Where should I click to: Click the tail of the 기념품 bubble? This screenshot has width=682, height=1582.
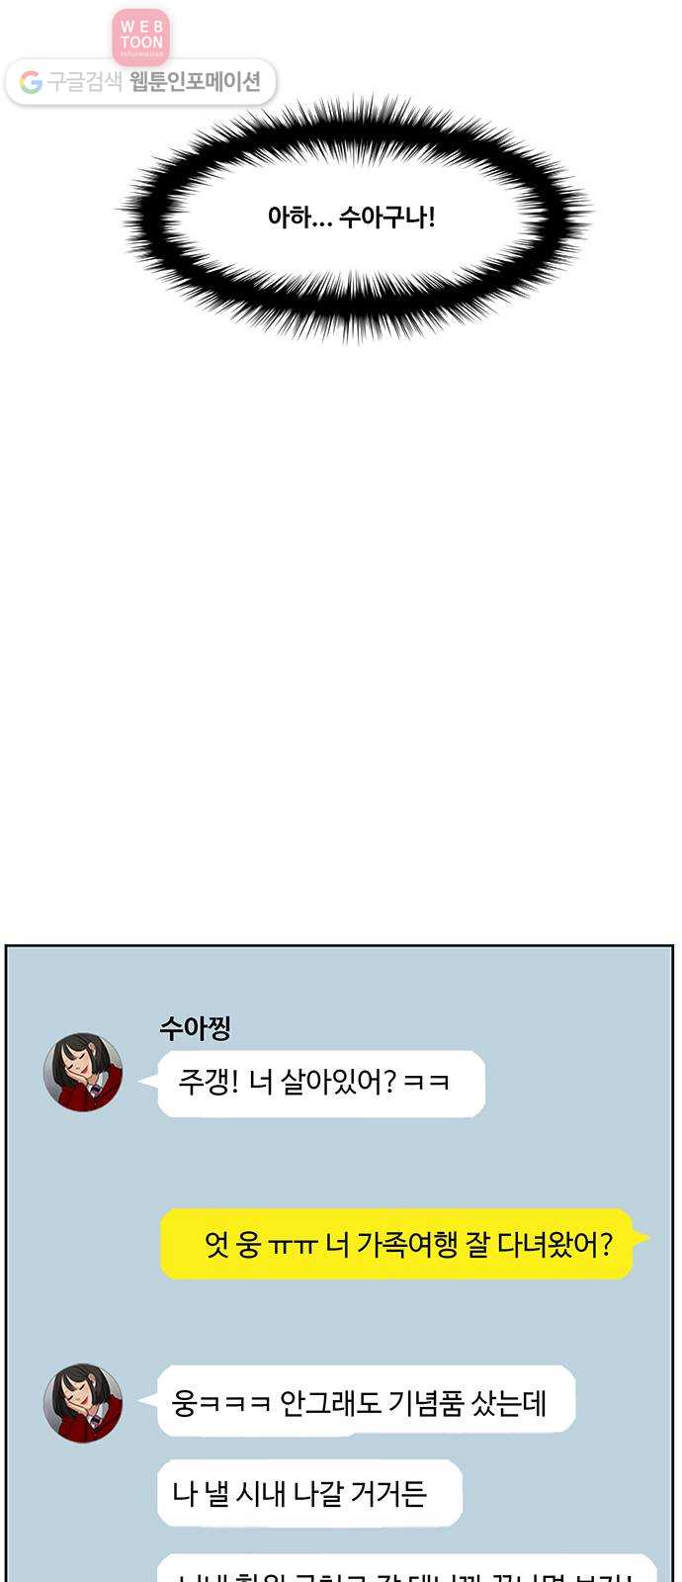(x=148, y=1398)
